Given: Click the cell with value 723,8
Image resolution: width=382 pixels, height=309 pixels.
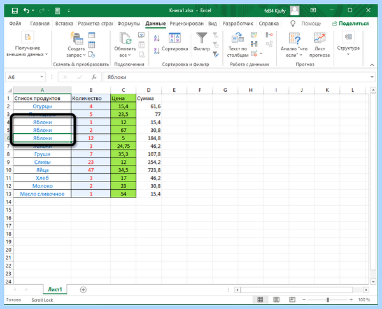Looking at the screenshot, I should (x=148, y=170).
